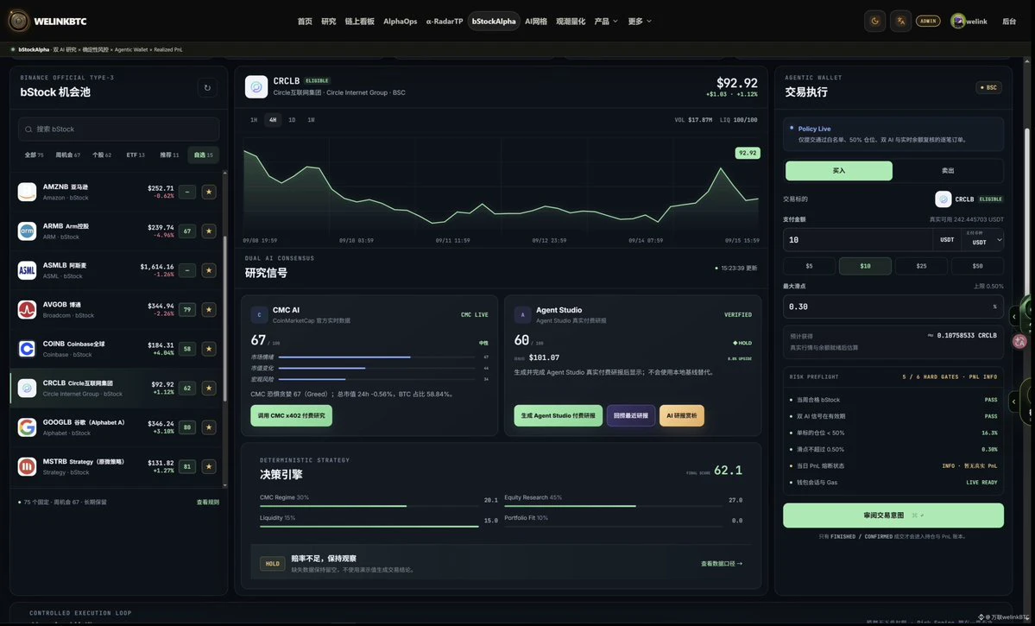The width and height of the screenshot is (1035, 626).
Task: Open the 链上看板 nav item
Action: click(x=360, y=21)
